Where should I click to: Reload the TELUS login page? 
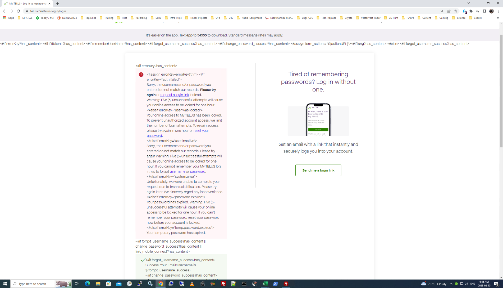click(x=18, y=11)
